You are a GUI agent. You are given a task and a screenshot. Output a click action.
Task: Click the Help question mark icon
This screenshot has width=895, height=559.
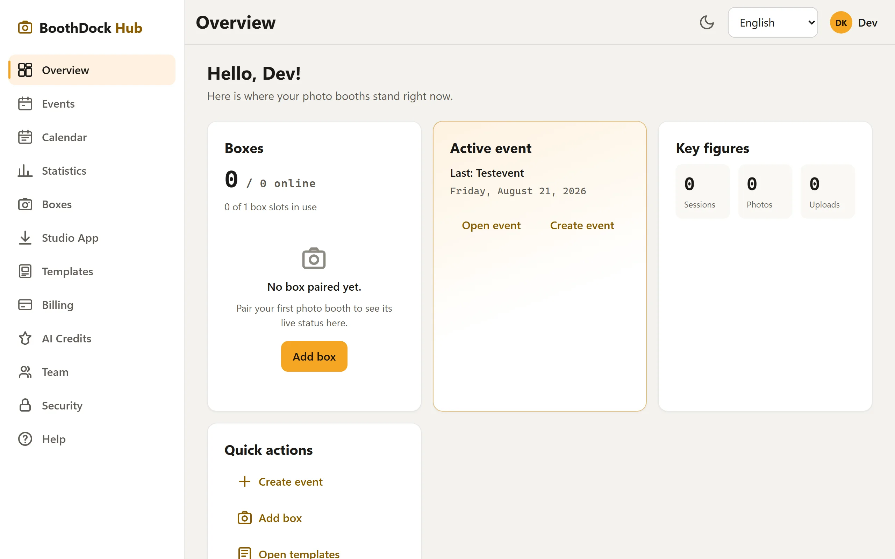[25, 439]
